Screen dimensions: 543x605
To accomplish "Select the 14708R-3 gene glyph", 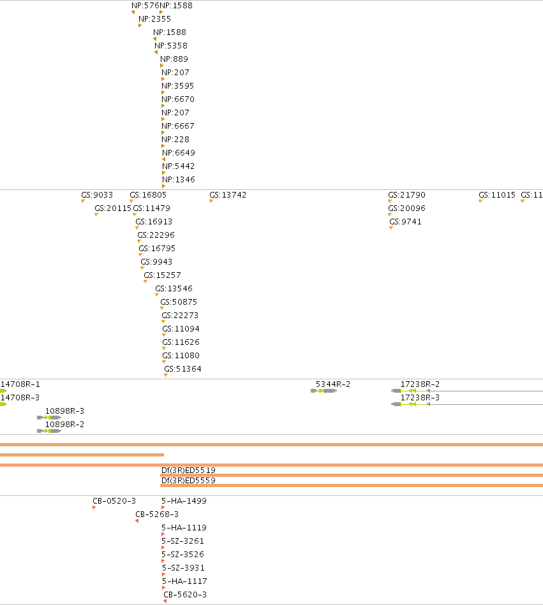I will click(3, 404).
